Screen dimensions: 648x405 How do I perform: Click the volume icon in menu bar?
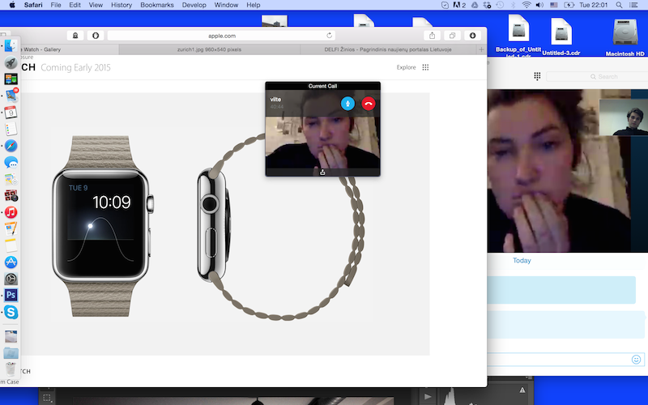point(539,5)
